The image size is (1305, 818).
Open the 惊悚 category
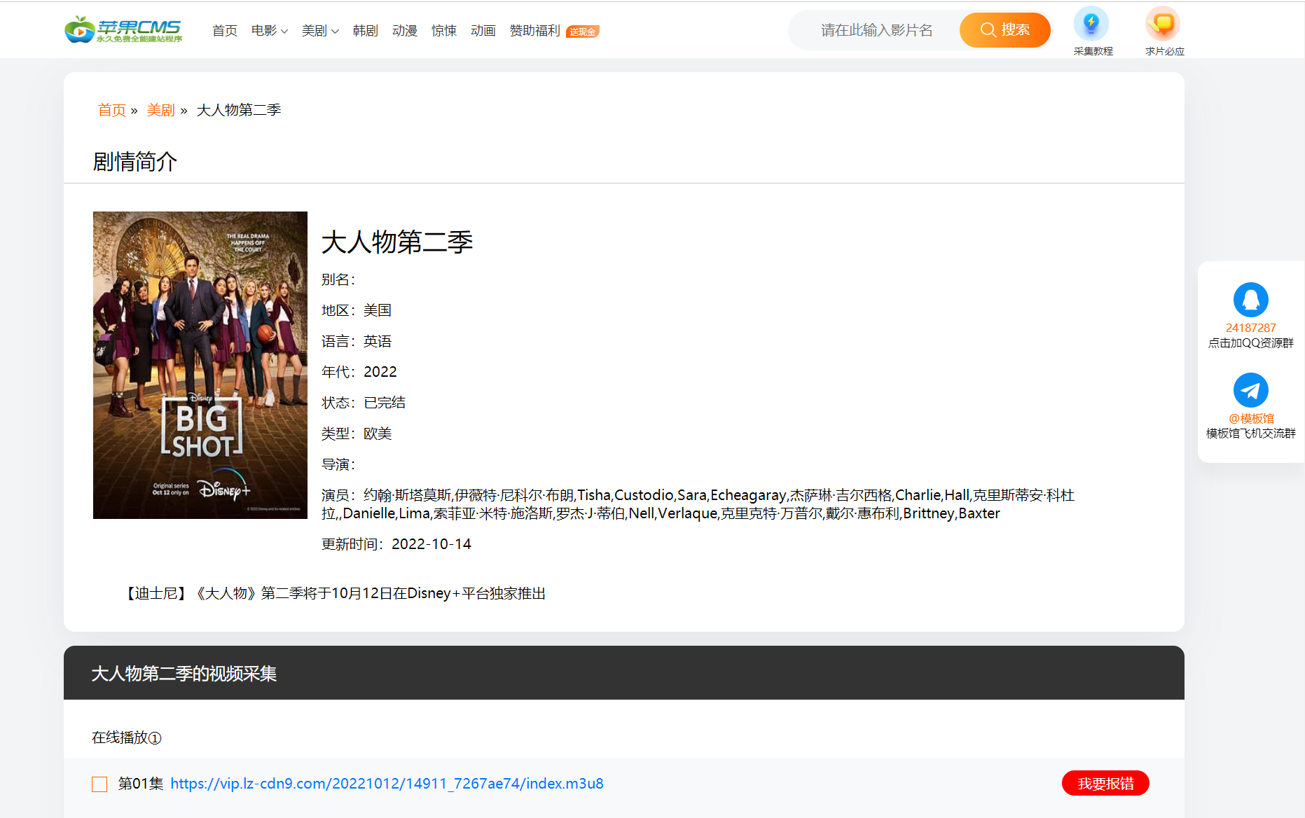point(444,31)
